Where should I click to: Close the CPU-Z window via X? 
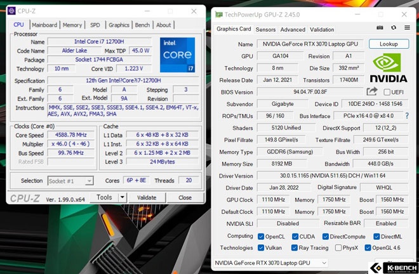[194, 11]
